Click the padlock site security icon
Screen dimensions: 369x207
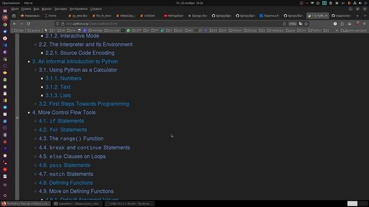pyautogui.click(x=63, y=24)
